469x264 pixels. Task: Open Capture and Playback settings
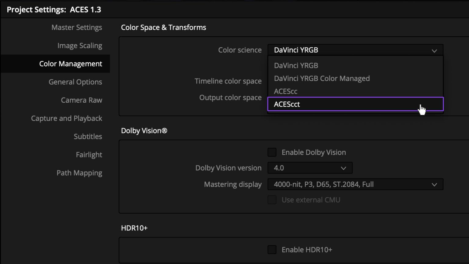pyautogui.click(x=67, y=118)
